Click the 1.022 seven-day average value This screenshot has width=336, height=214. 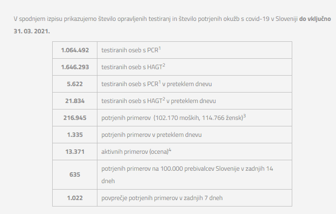(x=75, y=198)
